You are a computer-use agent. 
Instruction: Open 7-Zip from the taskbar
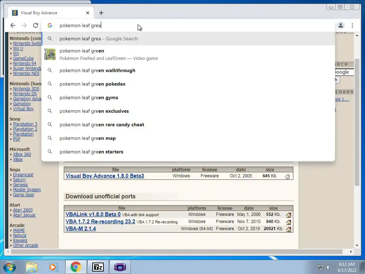click(98, 267)
